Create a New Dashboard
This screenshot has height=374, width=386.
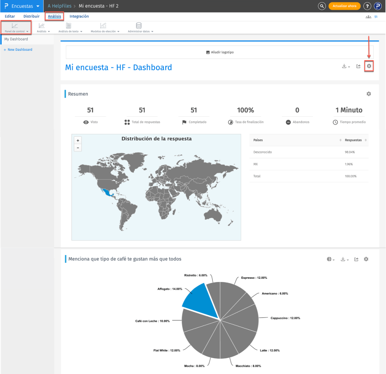click(x=18, y=49)
